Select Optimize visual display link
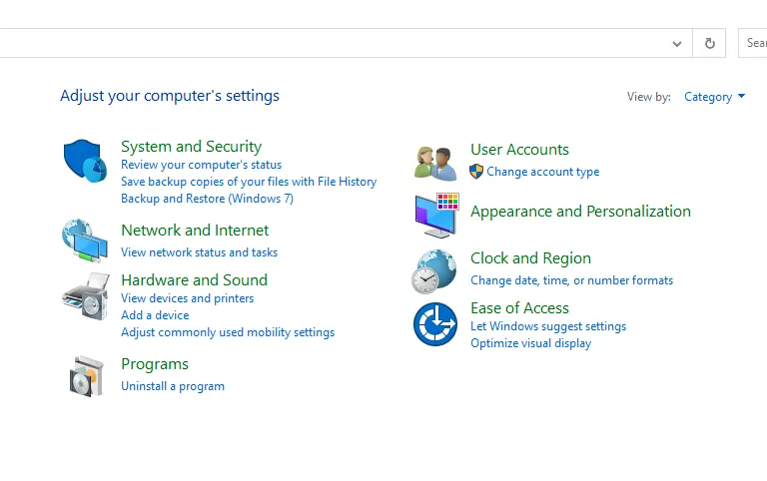The height and width of the screenshot is (481, 767). 530,343
